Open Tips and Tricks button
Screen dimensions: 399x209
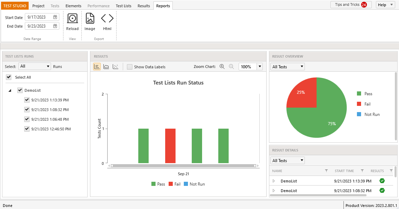pyautogui.click(x=351, y=4)
